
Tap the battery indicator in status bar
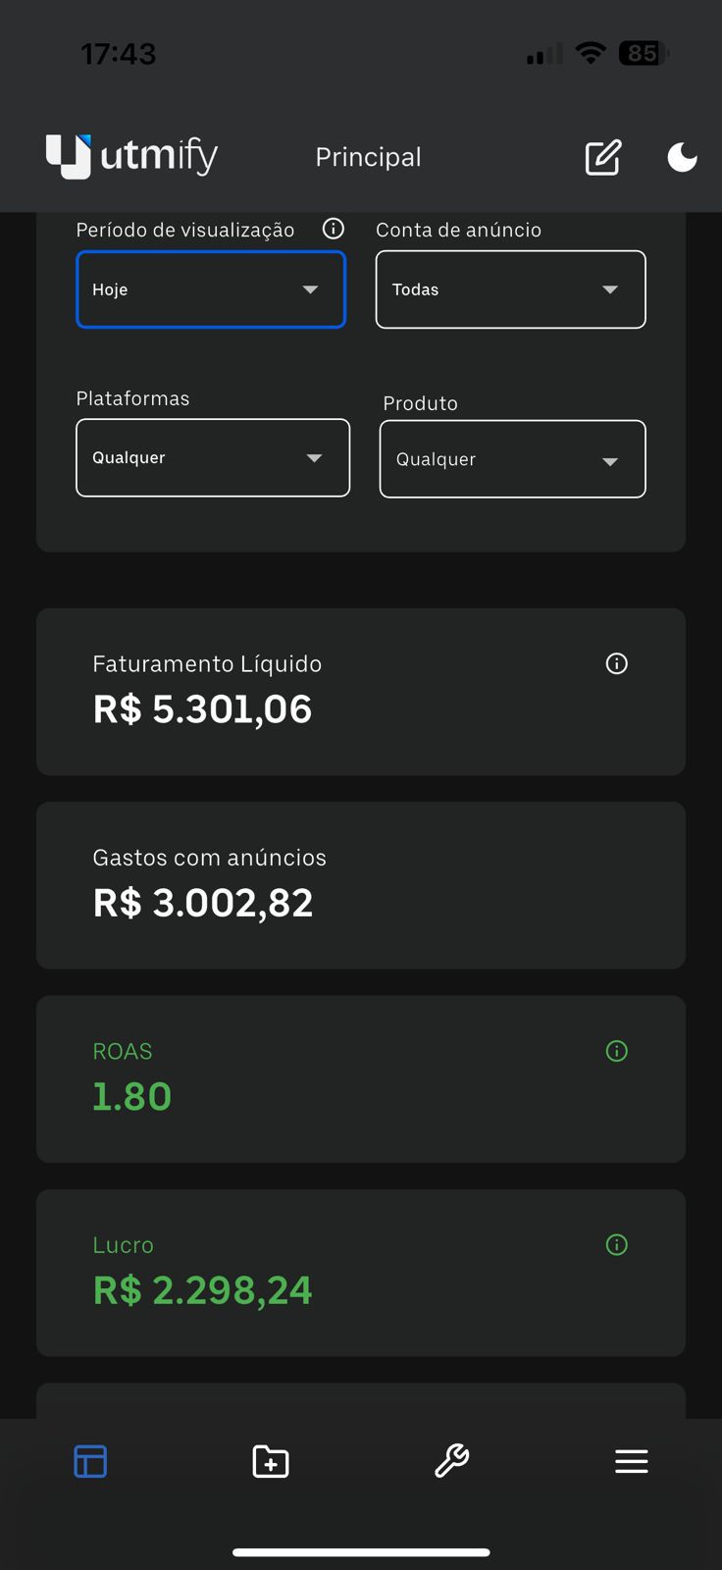point(643,53)
